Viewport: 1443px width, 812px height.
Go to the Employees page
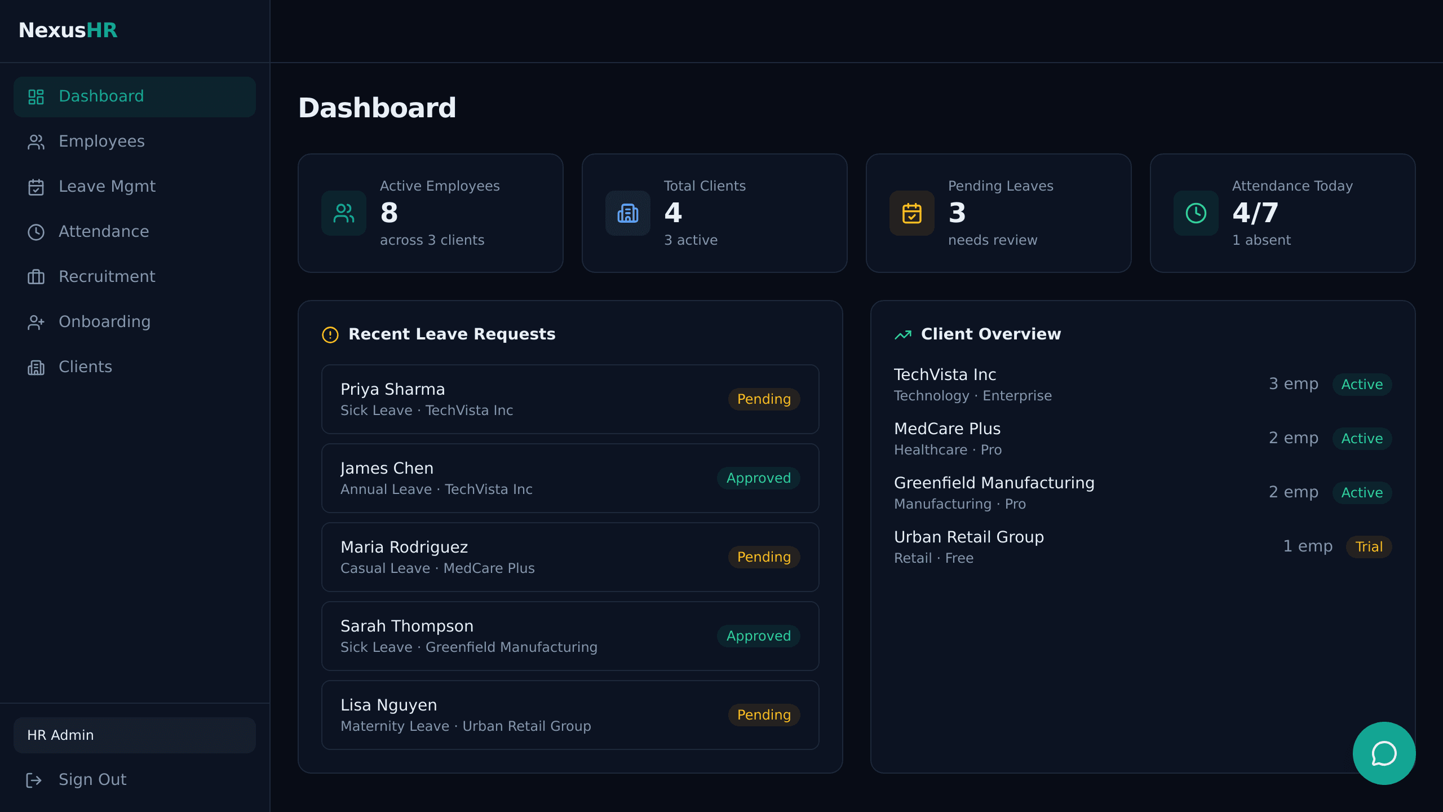pyautogui.click(x=135, y=142)
